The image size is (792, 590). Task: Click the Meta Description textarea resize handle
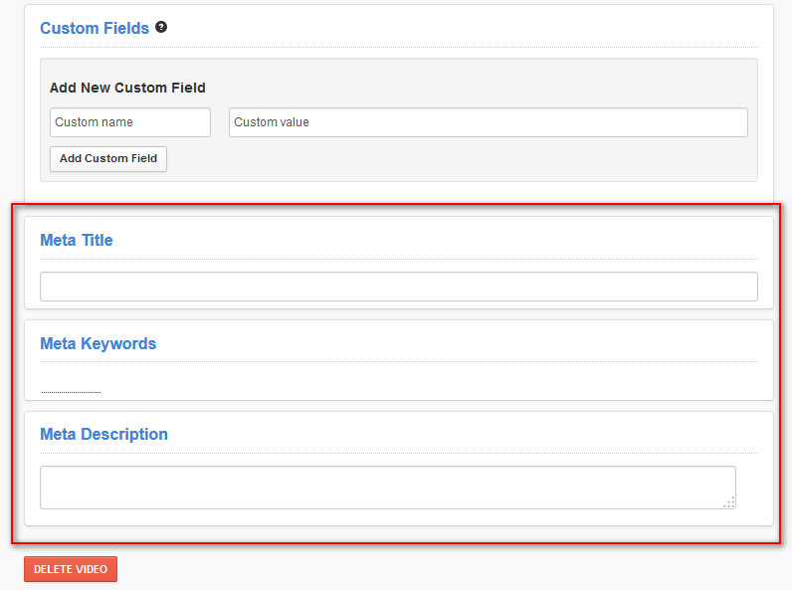tap(729, 502)
